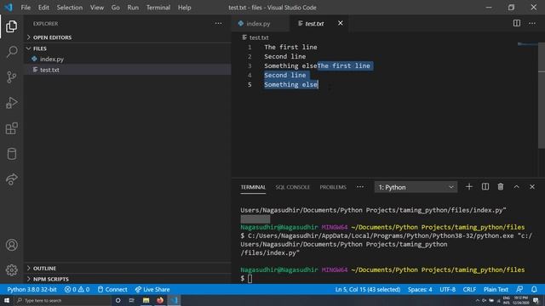The image size is (545, 306).
Task: Open the SQL database view icon
Action: [x=11, y=154]
